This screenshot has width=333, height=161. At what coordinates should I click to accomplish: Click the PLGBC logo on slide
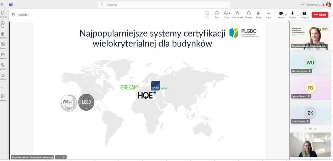tap(244, 32)
